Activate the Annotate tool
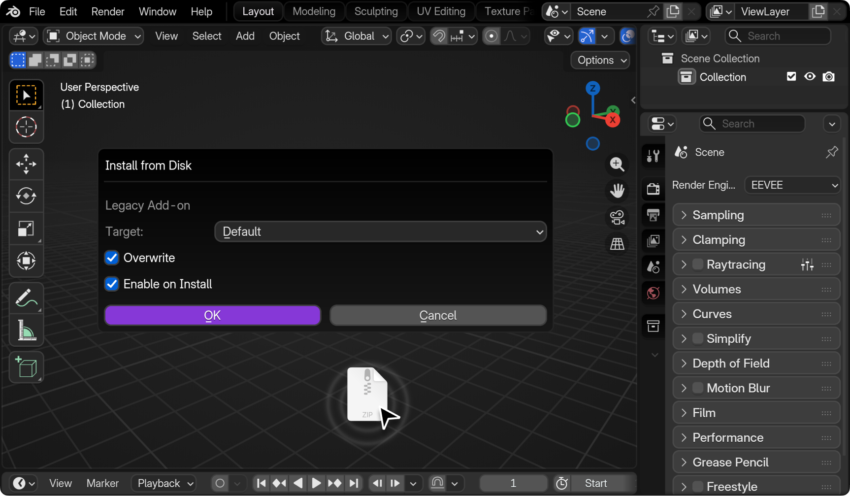850x496 pixels. (x=26, y=298)
